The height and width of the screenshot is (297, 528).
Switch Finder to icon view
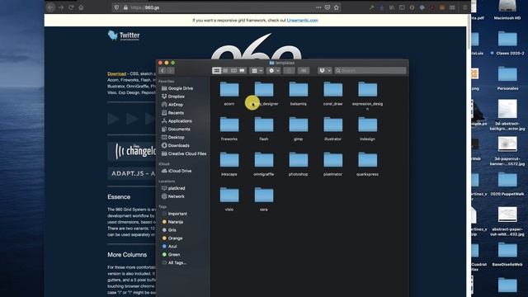click(x=216, y=70)
